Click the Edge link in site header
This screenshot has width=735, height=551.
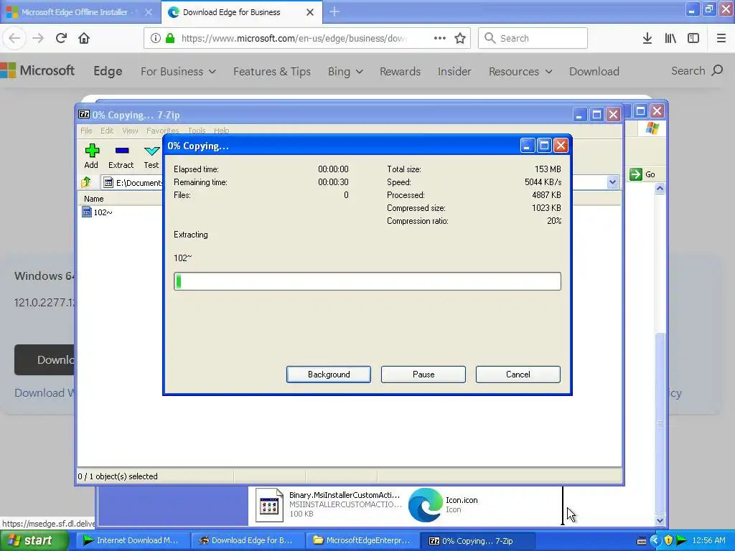coord(108,71)
